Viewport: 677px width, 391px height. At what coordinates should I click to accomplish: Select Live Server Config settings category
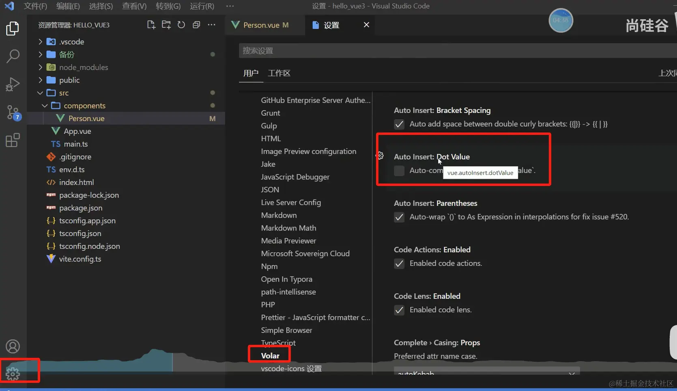pos(291,202)
